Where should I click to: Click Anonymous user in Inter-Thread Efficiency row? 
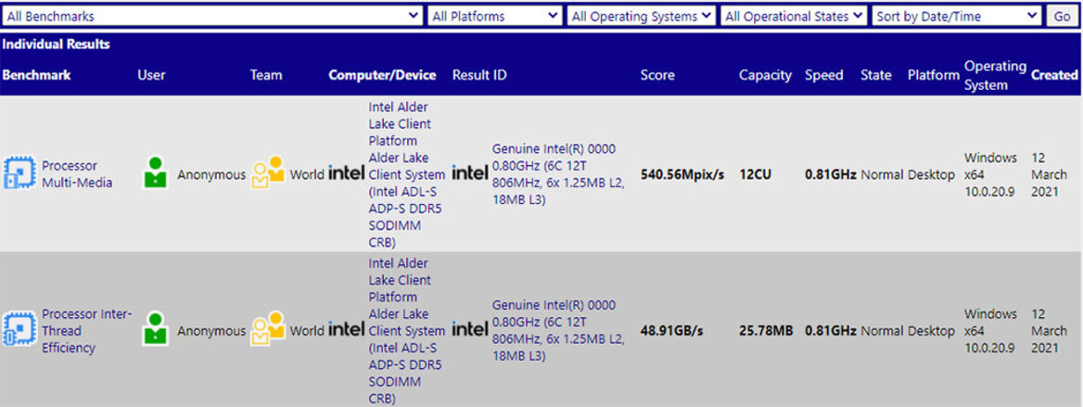coord(210,331)
